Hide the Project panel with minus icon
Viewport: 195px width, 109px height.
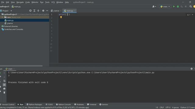[x=47, y=11]
